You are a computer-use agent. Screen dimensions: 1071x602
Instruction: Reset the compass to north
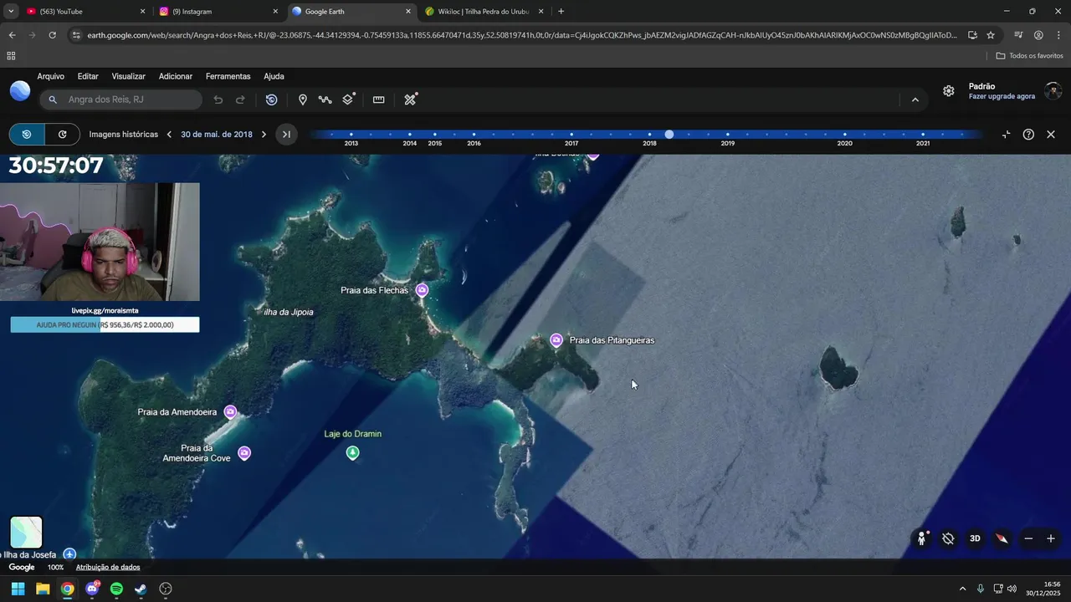click(x=1002, y=538)
